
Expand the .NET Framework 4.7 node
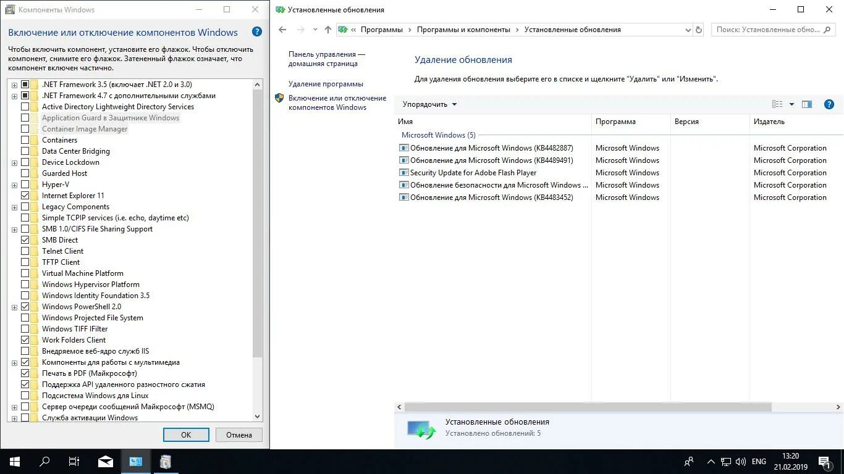tap(14, 96)
